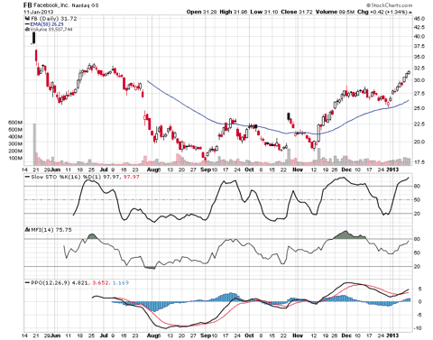Select the 2013 label on bottom date axis
Screen dimensions: 433x340
[x=392, y=335]
